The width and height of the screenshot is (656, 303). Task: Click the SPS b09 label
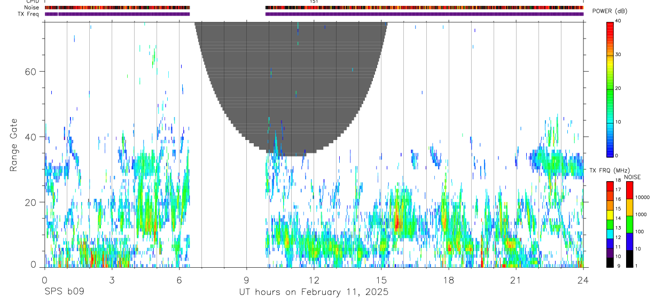64,292
